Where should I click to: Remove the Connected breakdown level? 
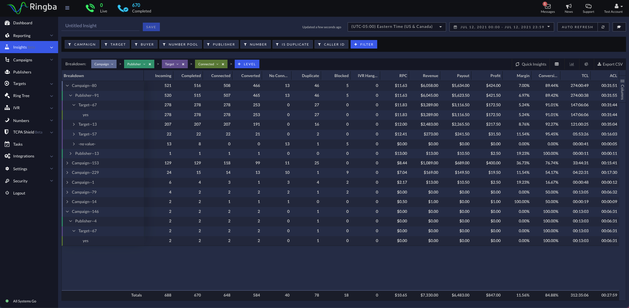[x=223, y=64]
